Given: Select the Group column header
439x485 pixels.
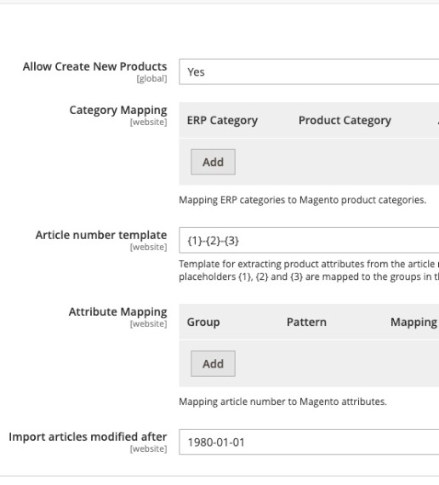Looking at the screenshot, I should 203,322.
